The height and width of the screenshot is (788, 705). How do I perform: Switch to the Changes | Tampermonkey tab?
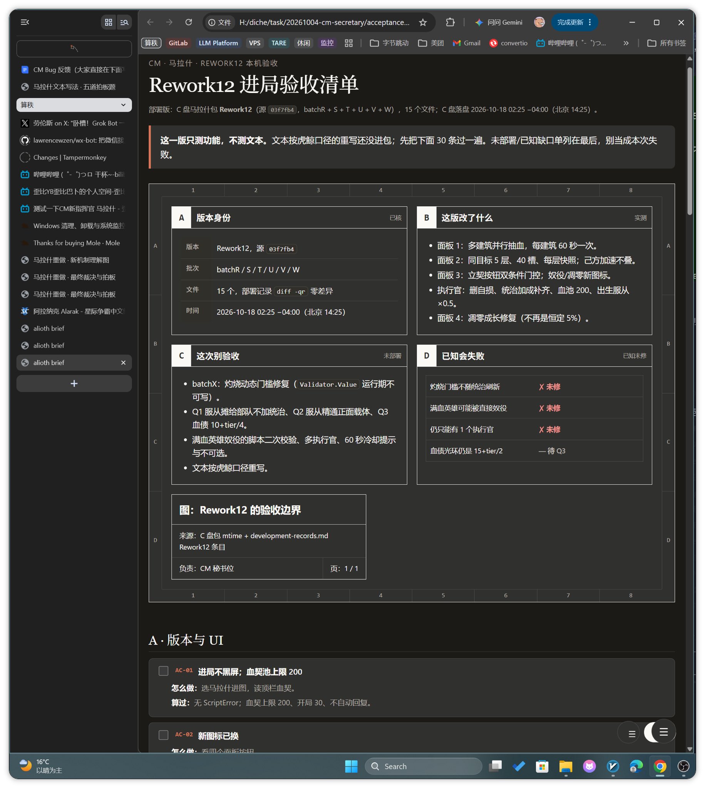(74, 157)
